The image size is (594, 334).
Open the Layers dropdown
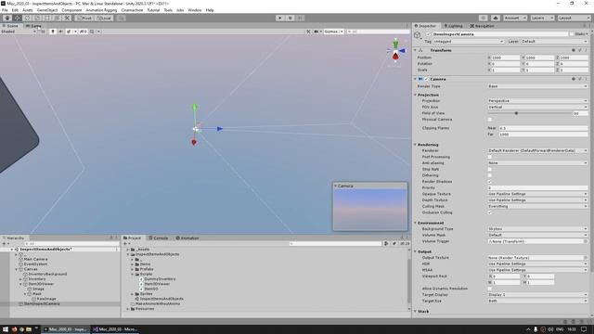[x=542, y=18]
